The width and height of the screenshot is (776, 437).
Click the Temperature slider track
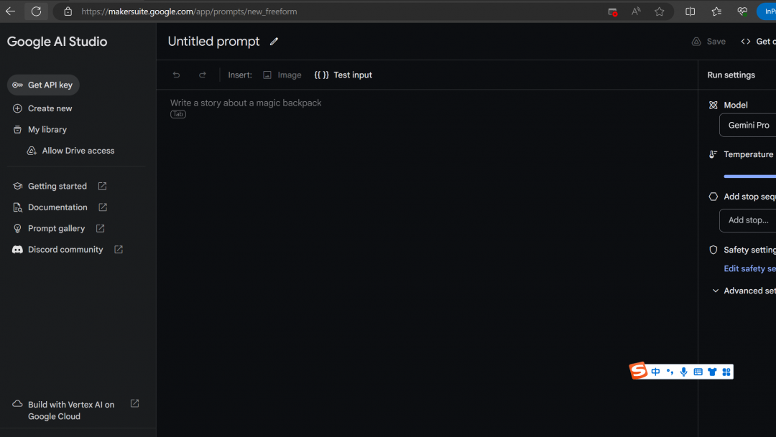(x=749, y=176)
